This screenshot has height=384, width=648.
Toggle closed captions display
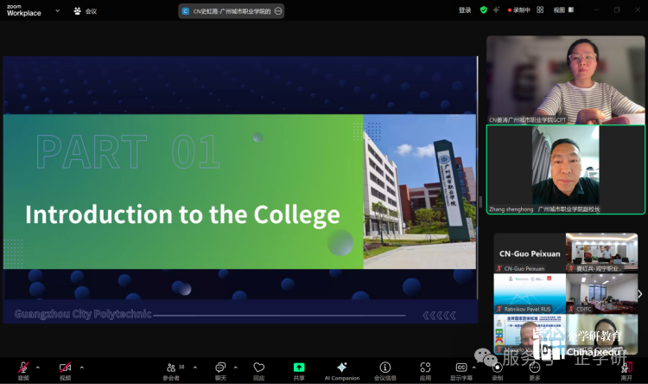click(x=461, y=369)
